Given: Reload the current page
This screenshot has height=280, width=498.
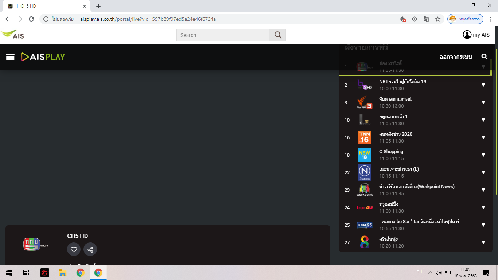Looking at the screenshot, I should [31, 19].
